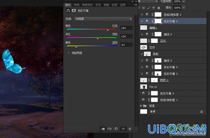The image size is (210, 138).
Task: Select the 色彩平衡 4 layer
Action: [173, 94]
